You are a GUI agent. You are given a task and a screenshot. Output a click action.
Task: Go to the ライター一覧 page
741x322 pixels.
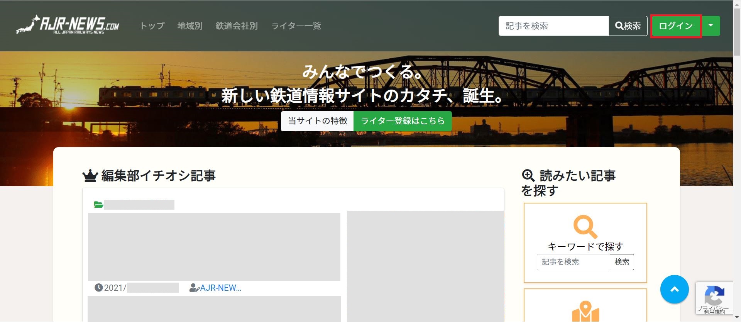(x=296, y=26)
